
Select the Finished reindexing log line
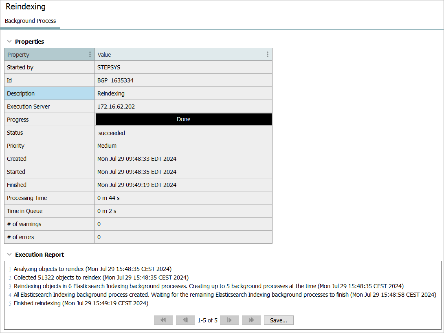click(81, 304)
